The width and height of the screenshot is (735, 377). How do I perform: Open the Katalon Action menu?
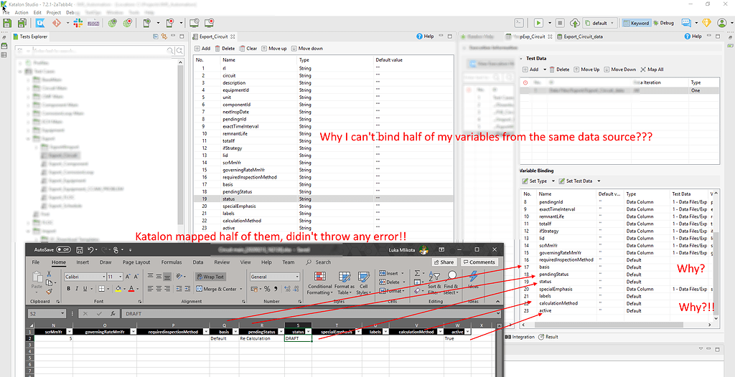pos(22,13)
